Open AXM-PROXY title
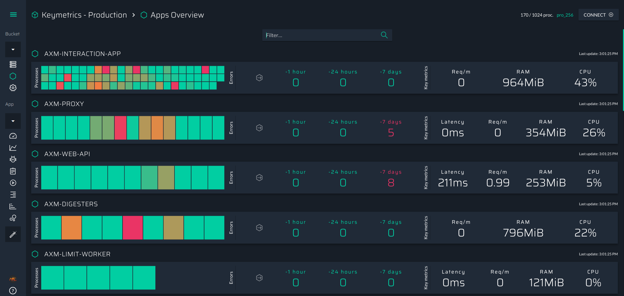This screenshot has width=624, height=296. coord(64,104)
